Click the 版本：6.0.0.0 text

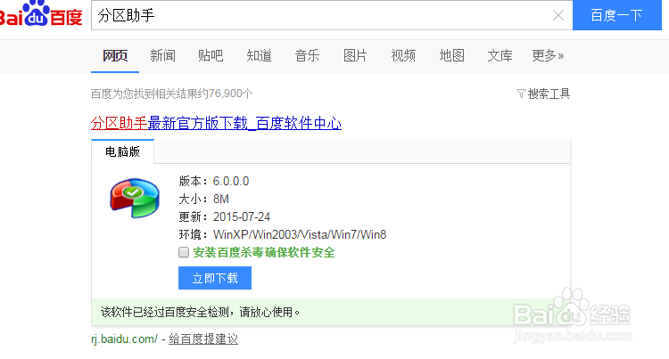pos(214,181)
